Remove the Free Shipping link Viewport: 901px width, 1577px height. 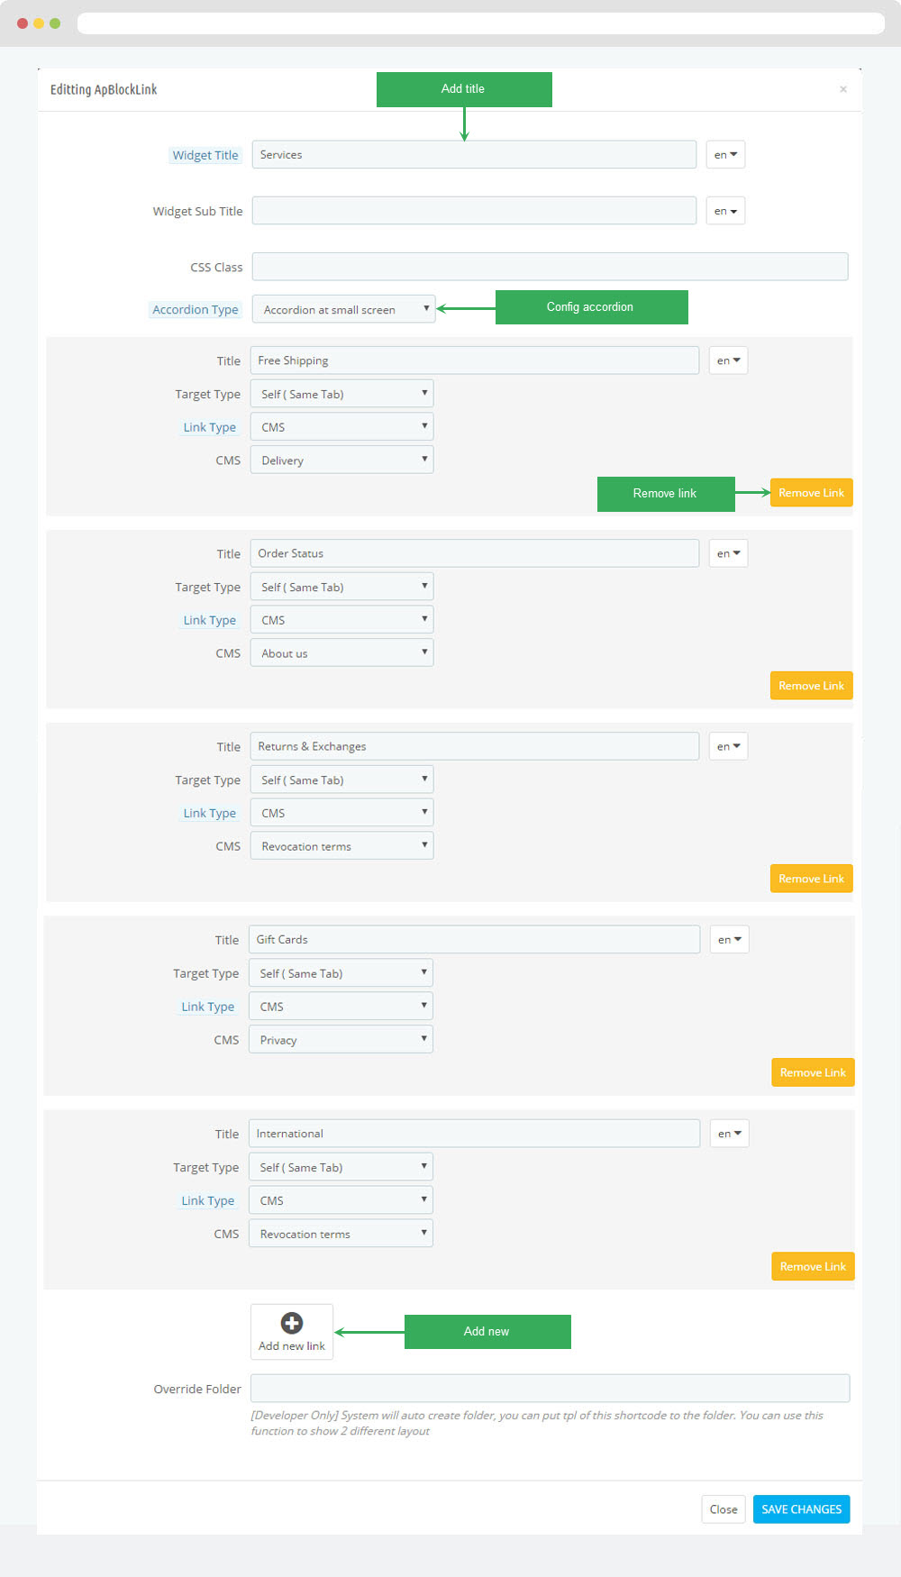tap(811, 493)
